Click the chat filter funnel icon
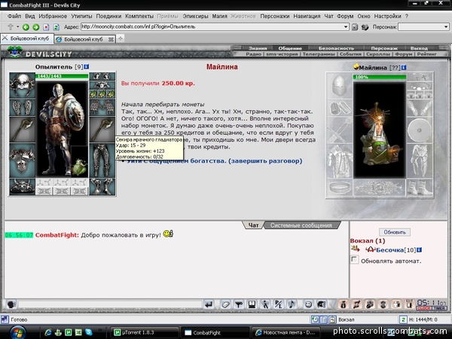452x339 pixels. pos(238,304)
